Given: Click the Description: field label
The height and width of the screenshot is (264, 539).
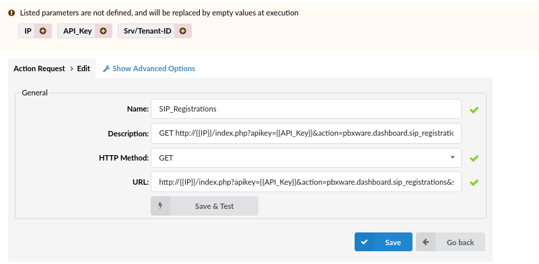Looking at the screenshot, I should (x=129, y=134).
